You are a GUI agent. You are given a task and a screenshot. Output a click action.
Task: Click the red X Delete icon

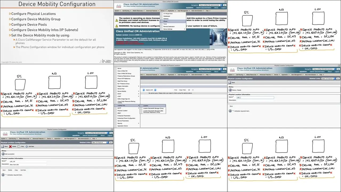10,146
